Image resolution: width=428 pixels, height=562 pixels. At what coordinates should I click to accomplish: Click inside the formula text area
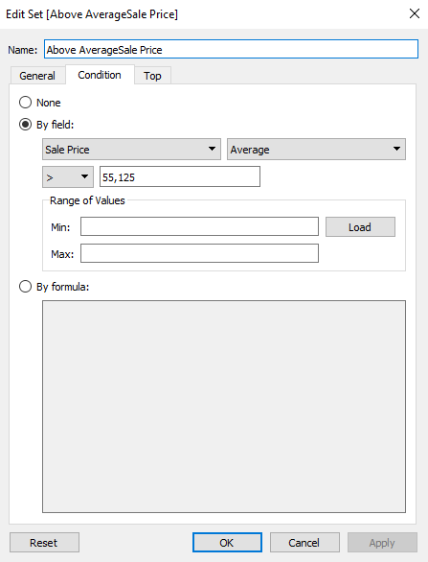(x=224, y=407)
